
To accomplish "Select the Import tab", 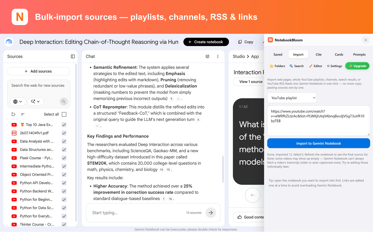I will pos(298,54).
